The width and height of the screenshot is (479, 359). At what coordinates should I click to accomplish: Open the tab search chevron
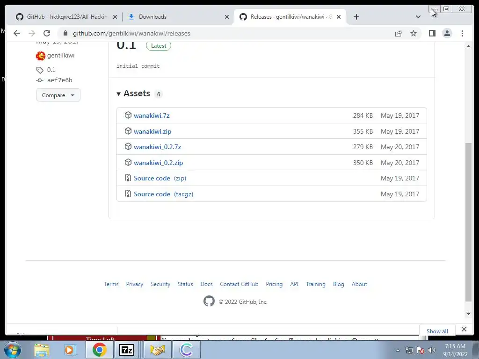(x=418, y=17)
